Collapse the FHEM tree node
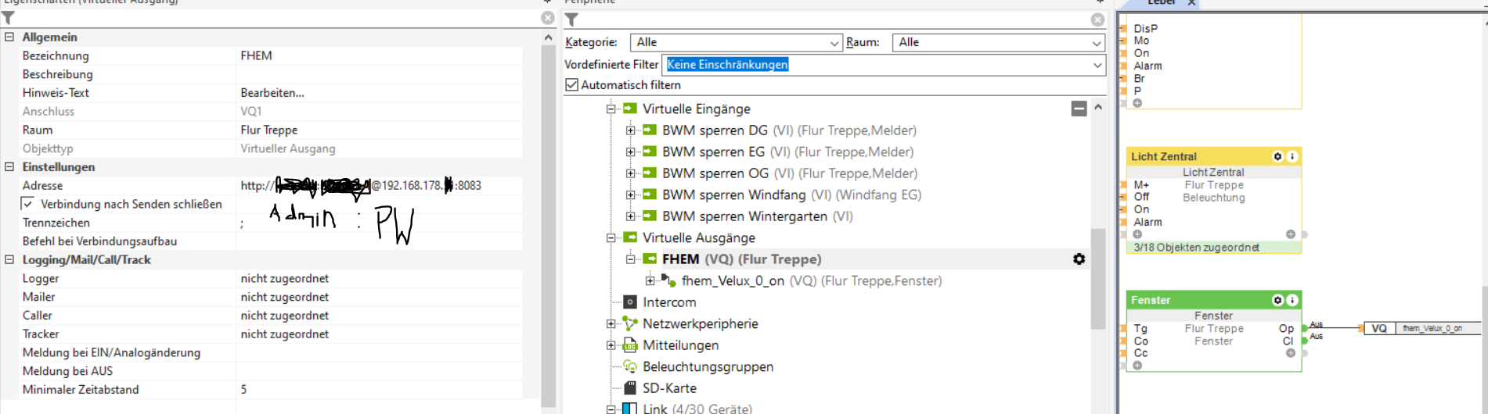The width and height of the screenshot is (1488, 414). 631,259
